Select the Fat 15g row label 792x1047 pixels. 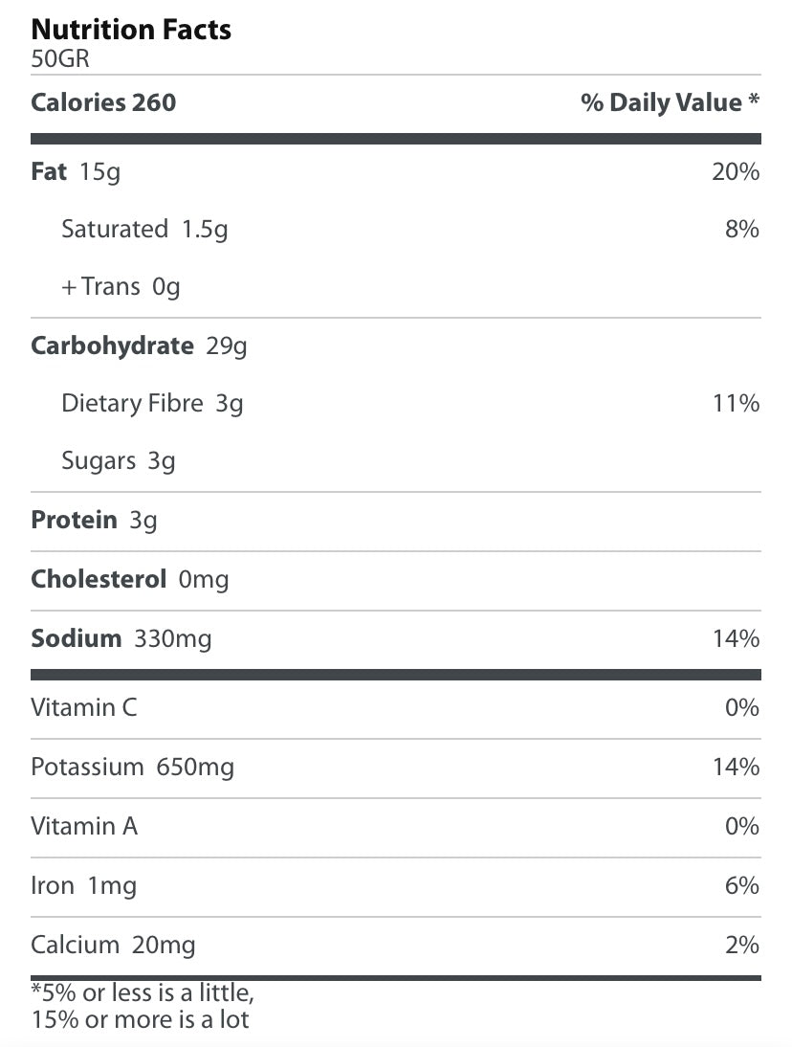point(76,172)
